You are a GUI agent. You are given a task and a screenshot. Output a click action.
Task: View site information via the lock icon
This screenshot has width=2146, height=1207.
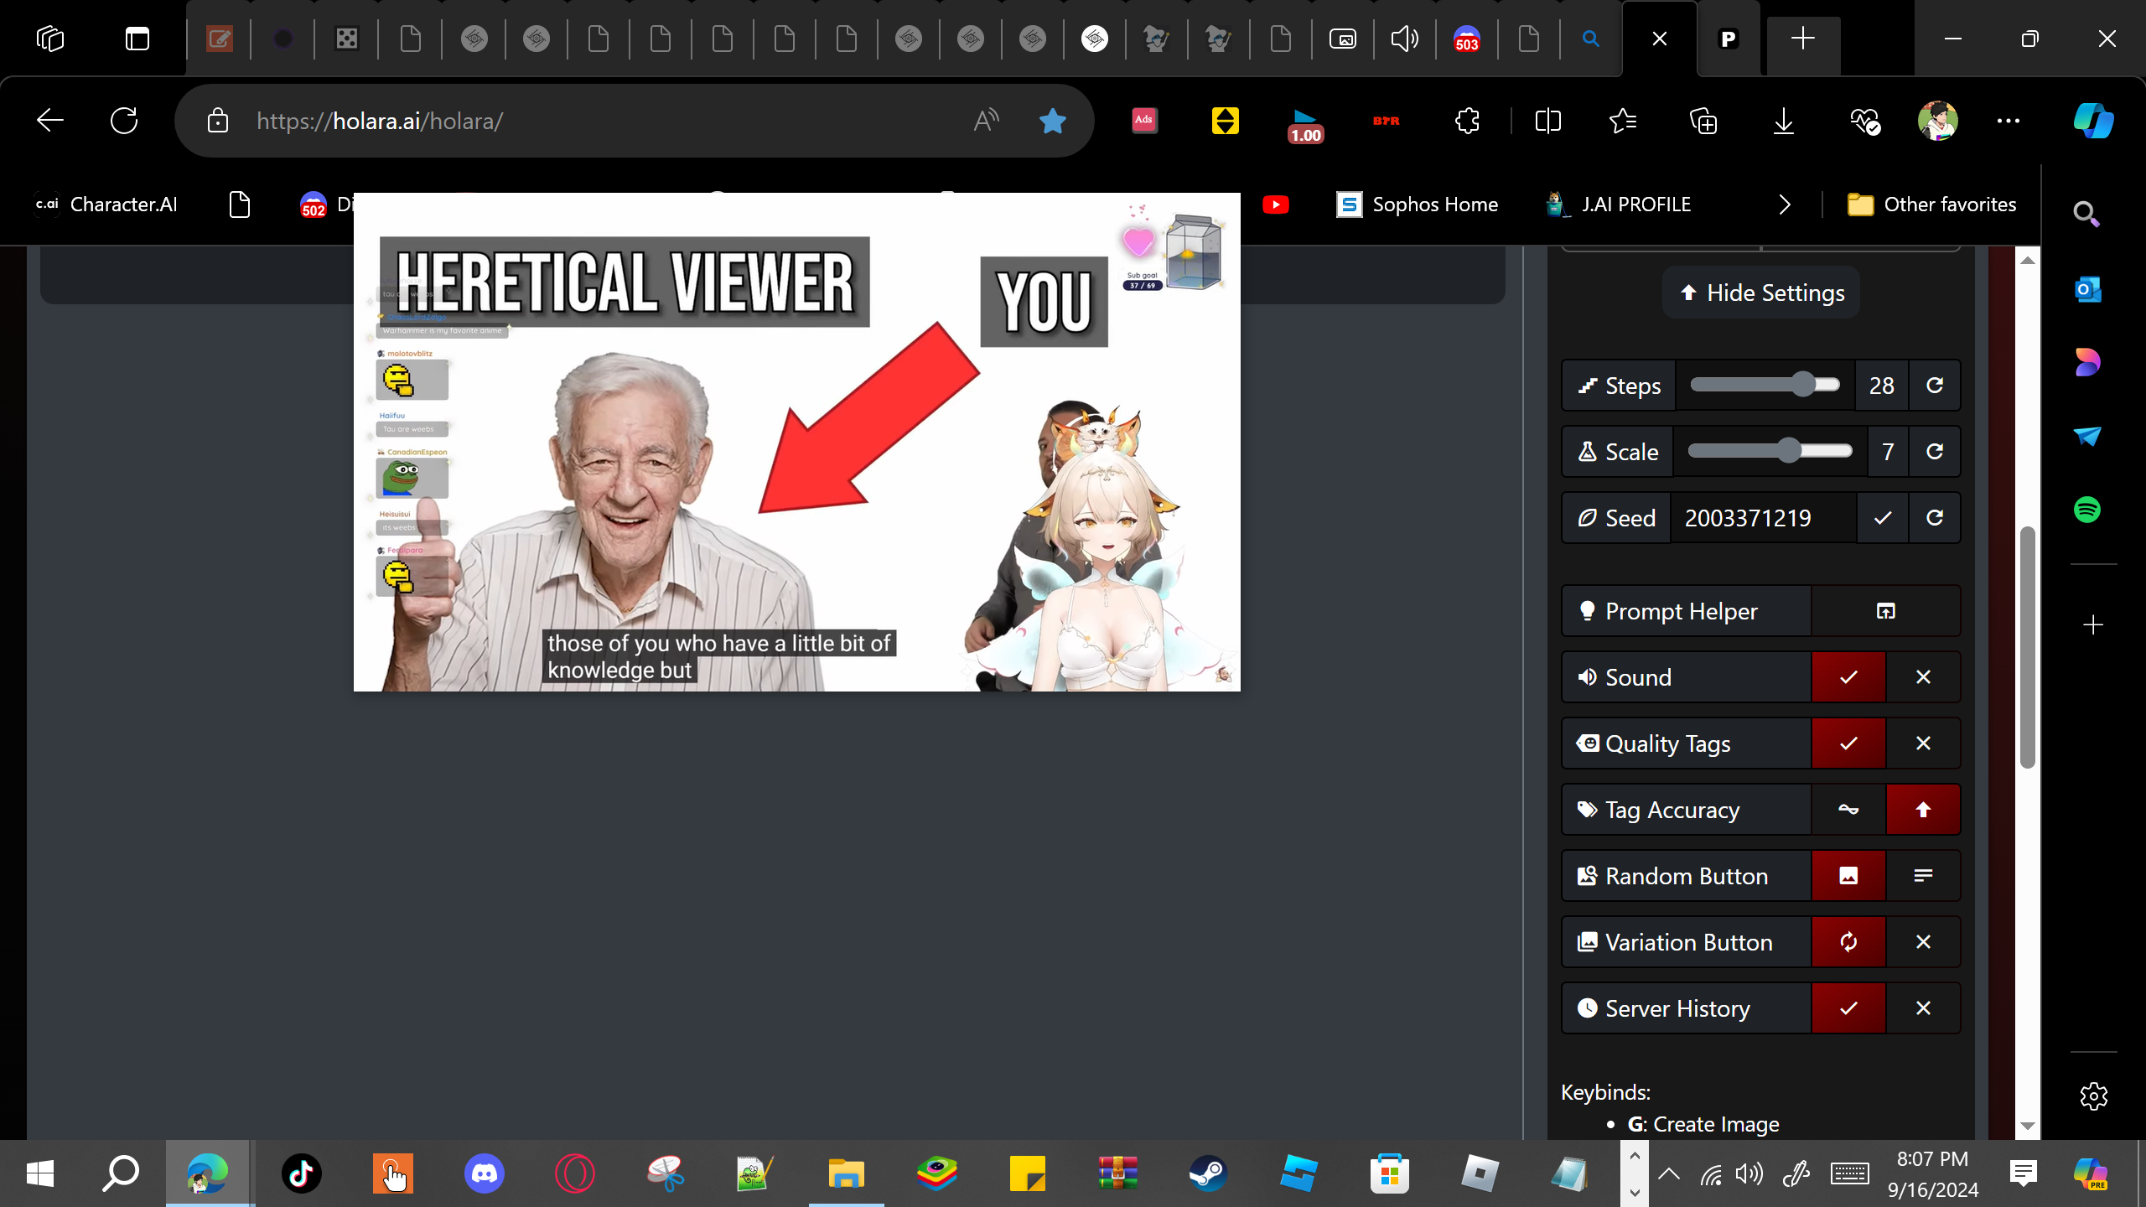click(218, 121)
